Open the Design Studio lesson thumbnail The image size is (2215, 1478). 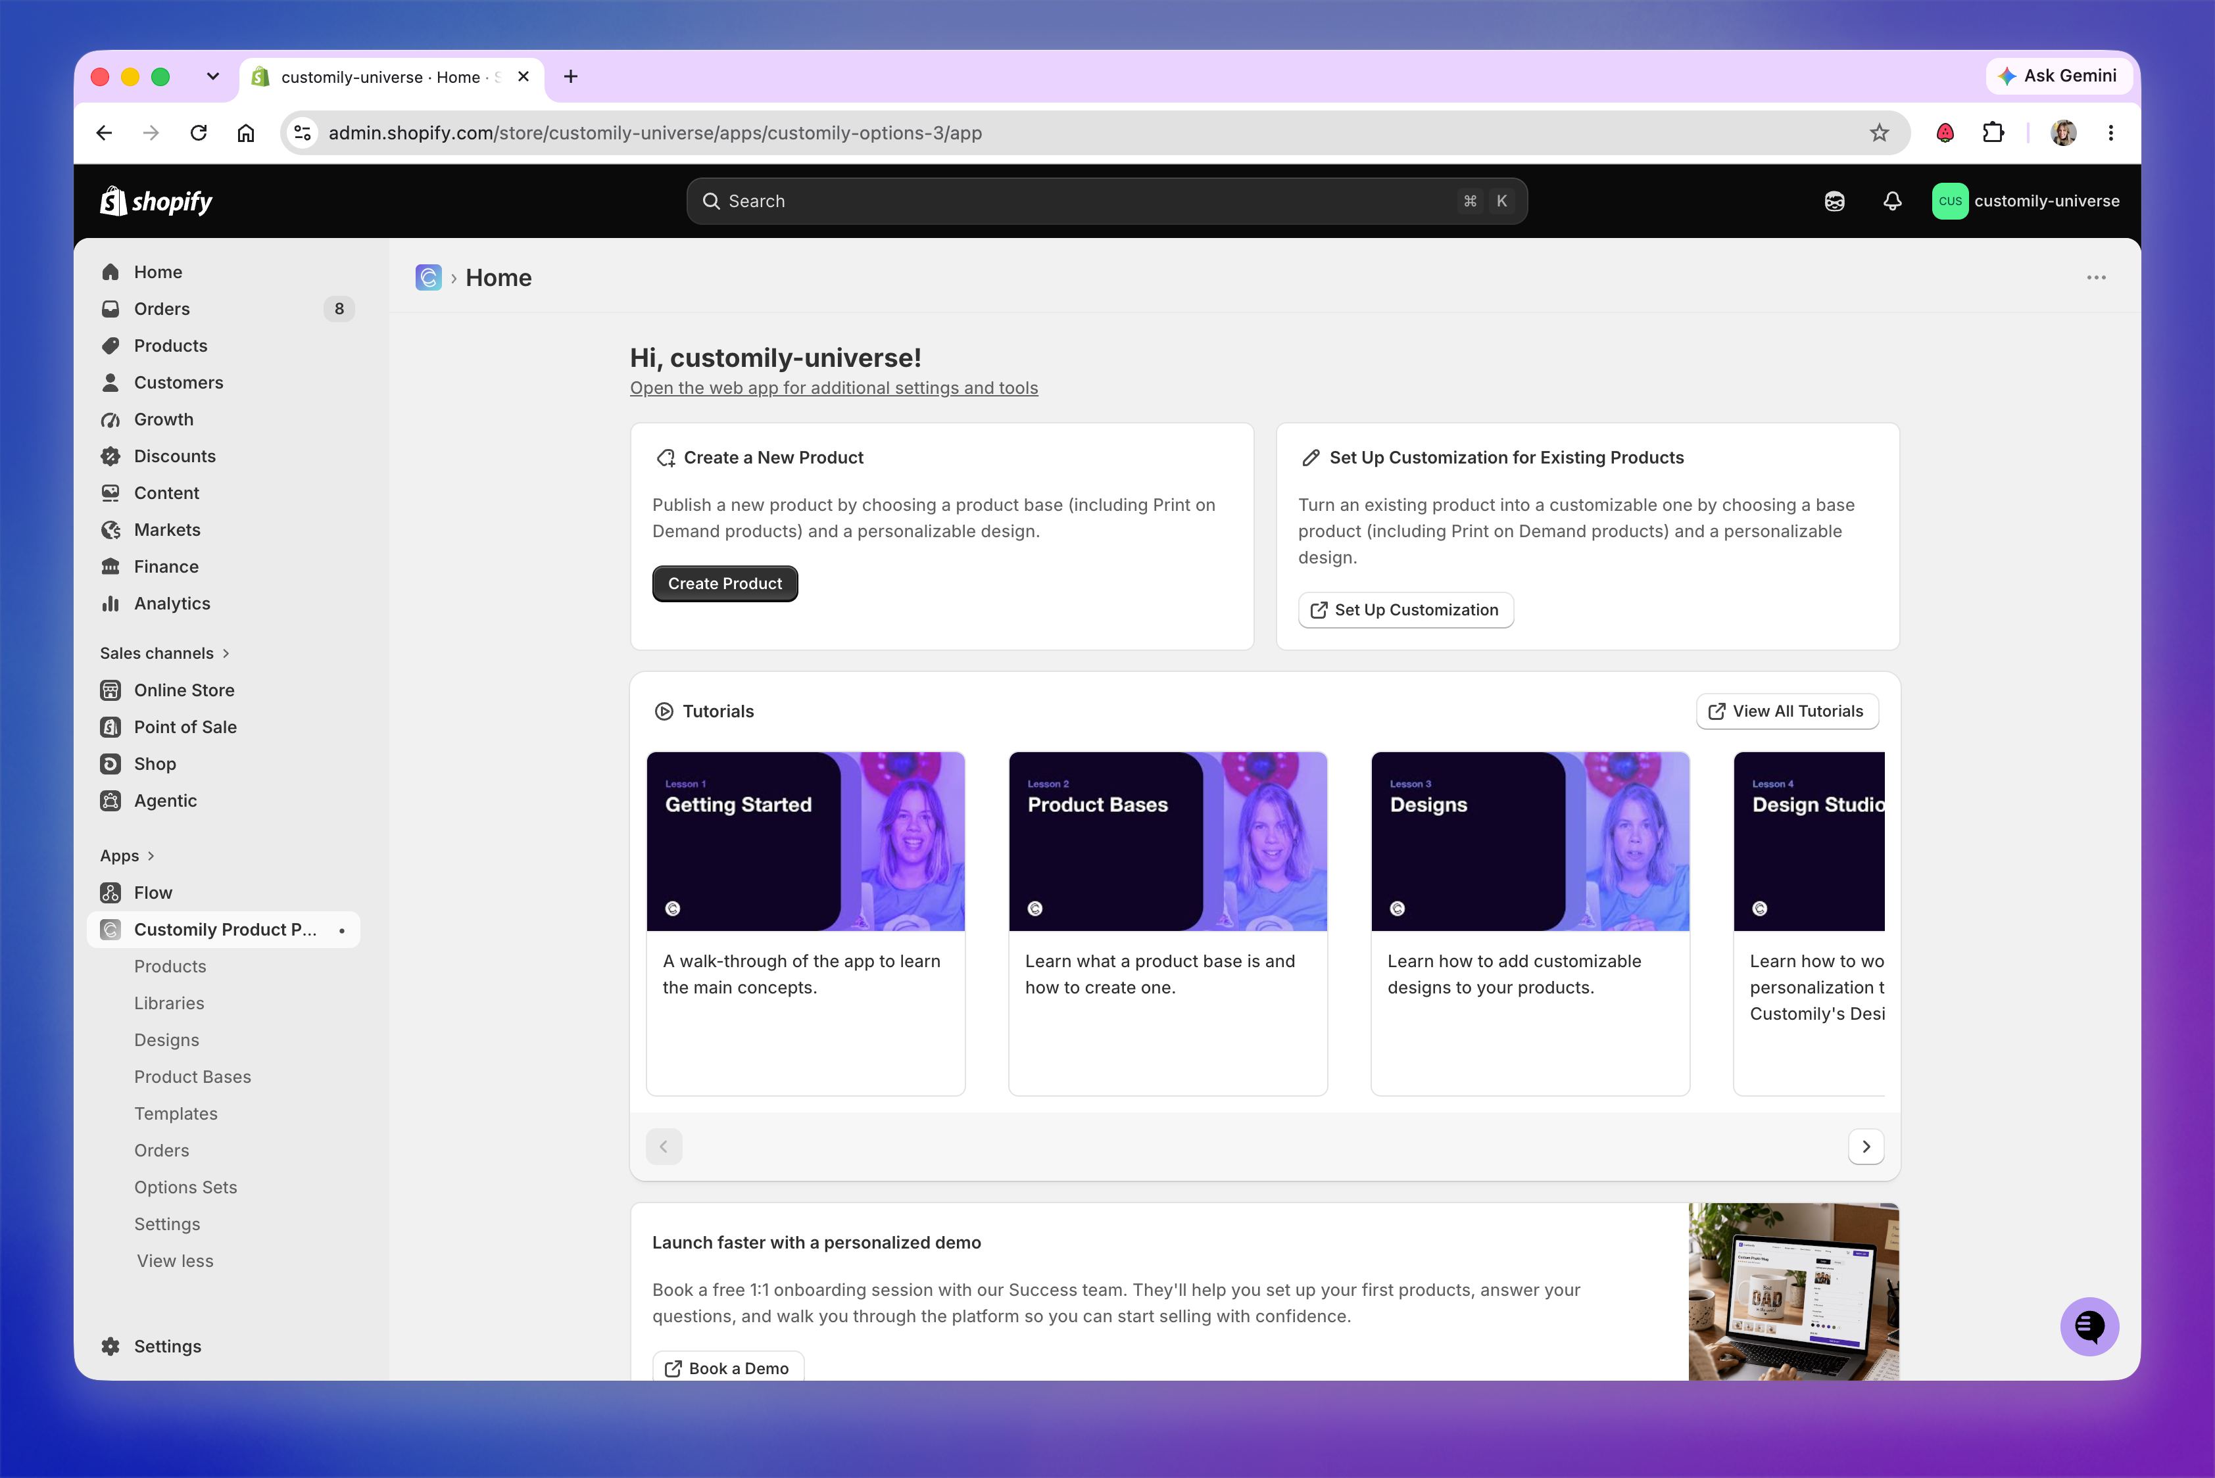click(1809, 841)
